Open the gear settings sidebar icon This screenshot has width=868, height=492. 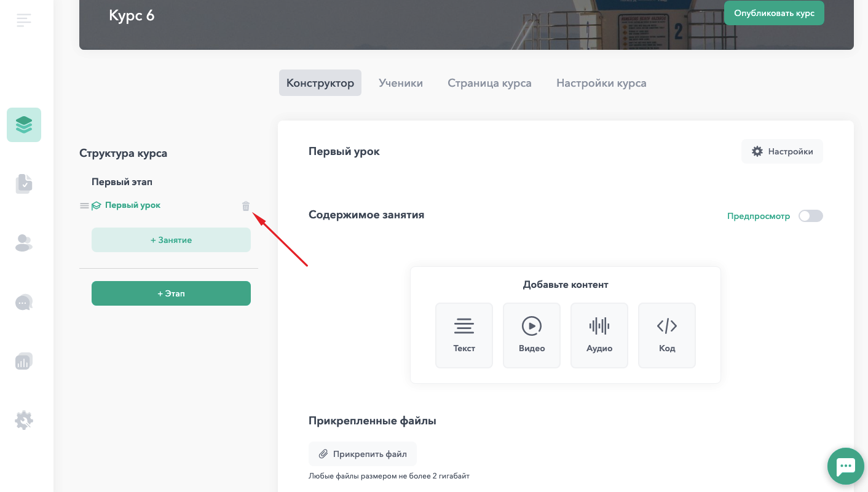(24, 420)
